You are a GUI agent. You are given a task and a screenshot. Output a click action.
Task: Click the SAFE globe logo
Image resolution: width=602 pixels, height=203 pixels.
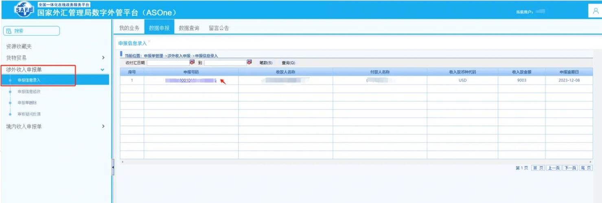click(24, 9)
